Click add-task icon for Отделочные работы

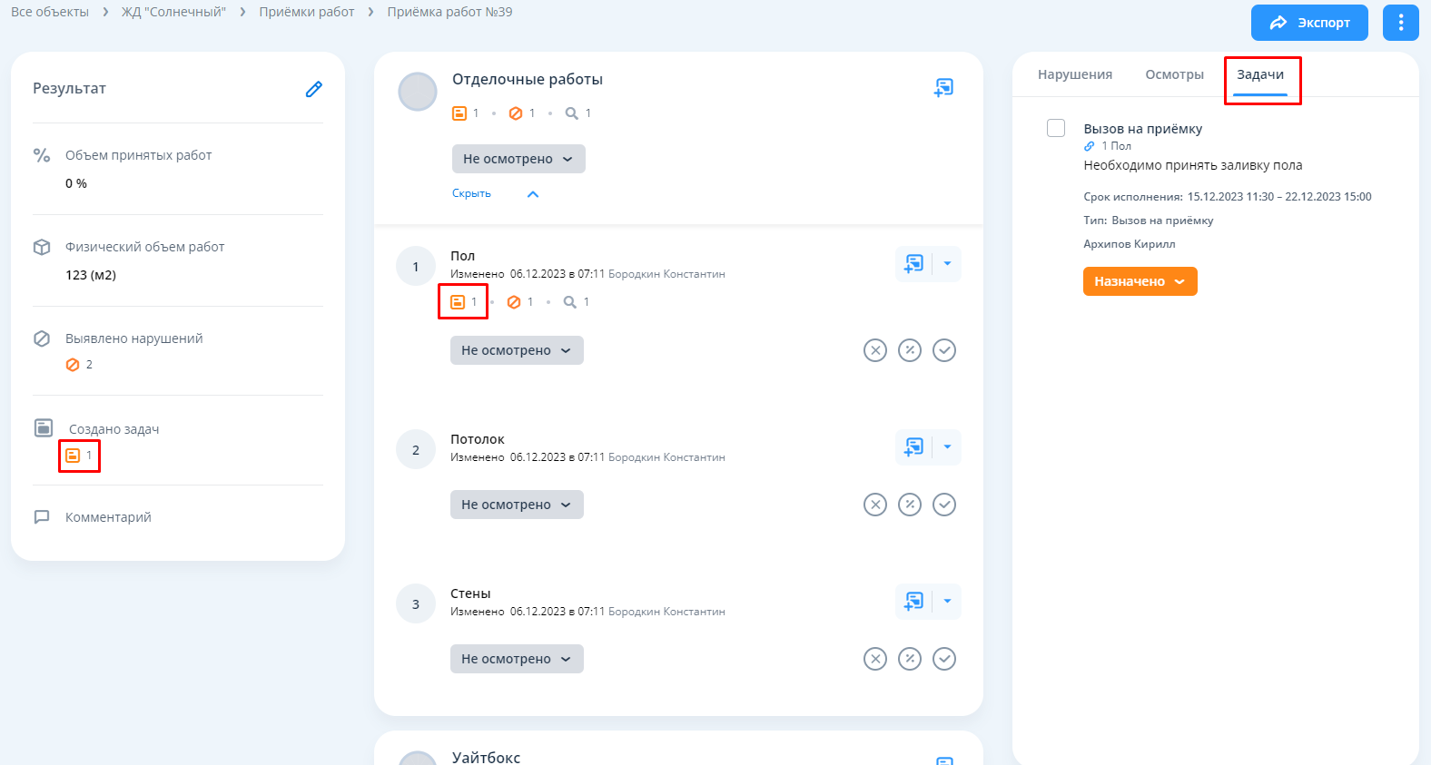pyautogui.click(x=943, y=87)
